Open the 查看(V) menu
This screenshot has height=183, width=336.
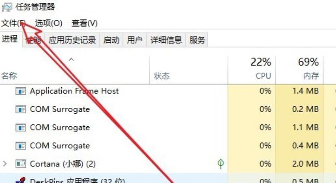[x=84, y=23]
